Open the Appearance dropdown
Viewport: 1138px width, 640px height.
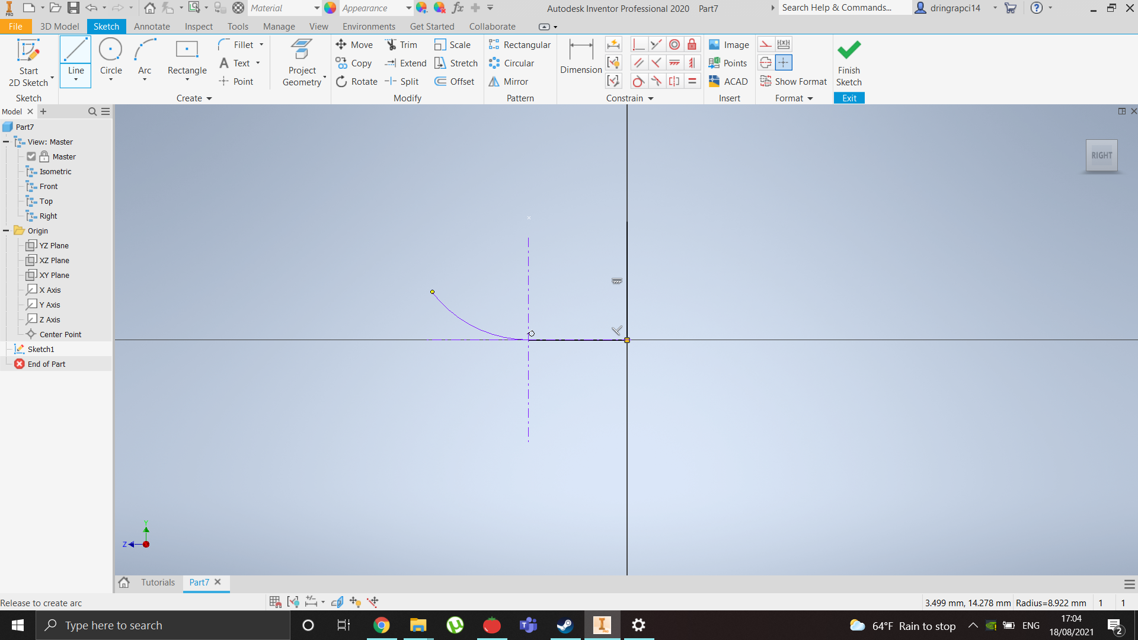pos(408,8)
